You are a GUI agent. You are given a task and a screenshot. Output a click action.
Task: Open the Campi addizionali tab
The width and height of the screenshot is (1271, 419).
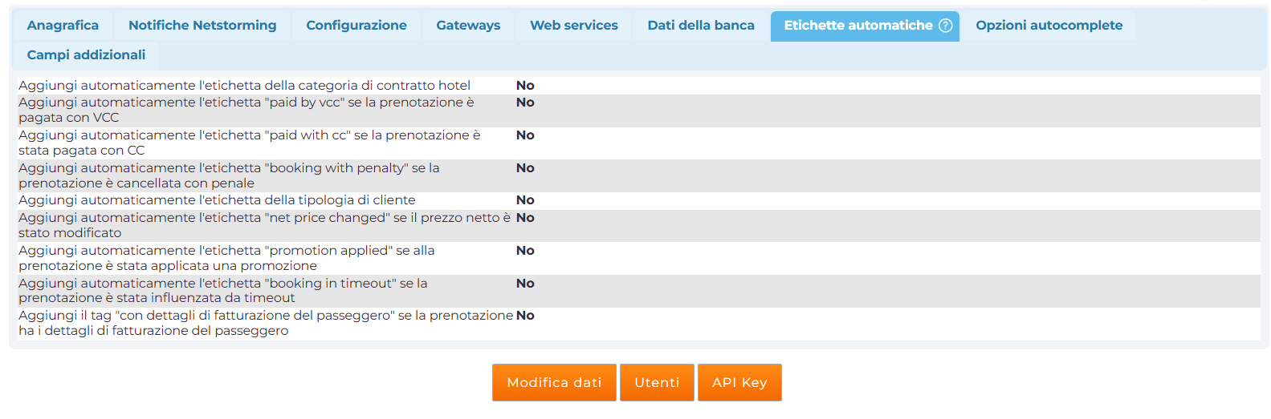pyautogui.click(x=86, y=55)
